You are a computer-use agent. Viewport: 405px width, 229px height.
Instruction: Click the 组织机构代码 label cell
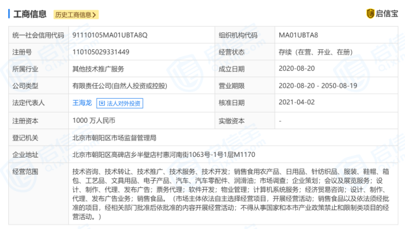(245, 35)
